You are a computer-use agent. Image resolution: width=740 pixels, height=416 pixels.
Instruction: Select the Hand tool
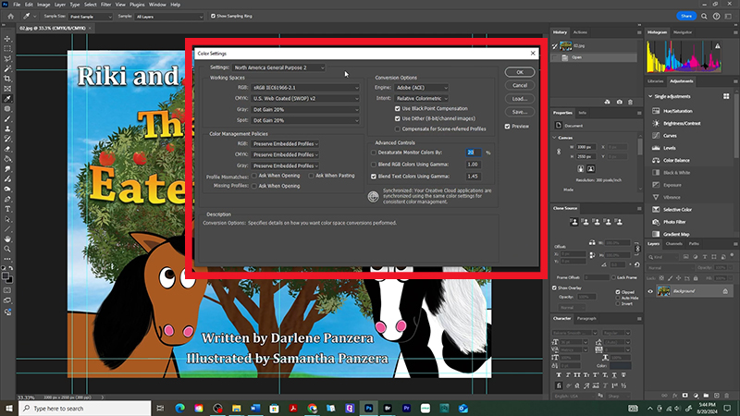point(7,239)
